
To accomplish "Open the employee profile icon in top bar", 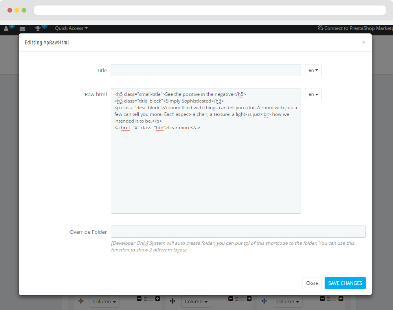I will click(6, 29).
